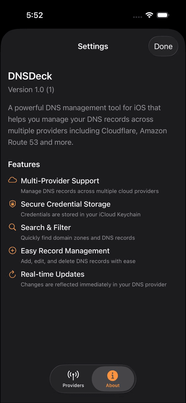Tap the Settings header title
Image resolution: width=186 pixels, height=403 pixels.
pos(93,46)
